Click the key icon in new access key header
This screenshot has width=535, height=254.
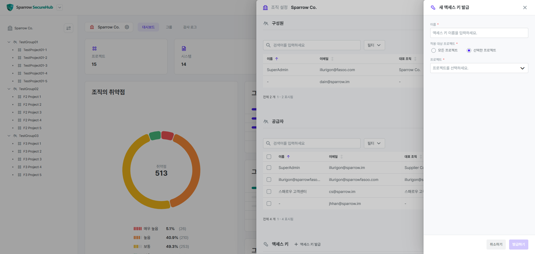click(433, 8)
